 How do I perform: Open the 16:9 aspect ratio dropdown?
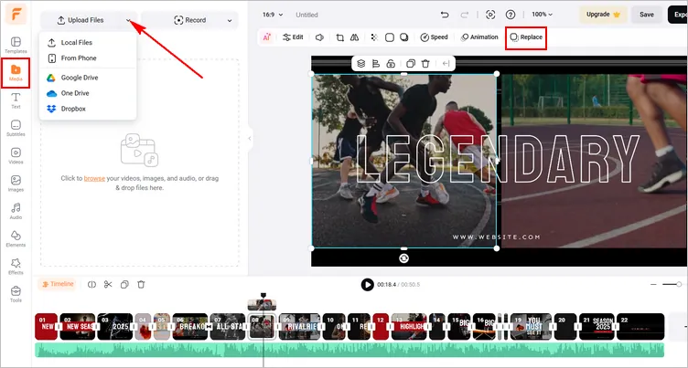[273, 15]
